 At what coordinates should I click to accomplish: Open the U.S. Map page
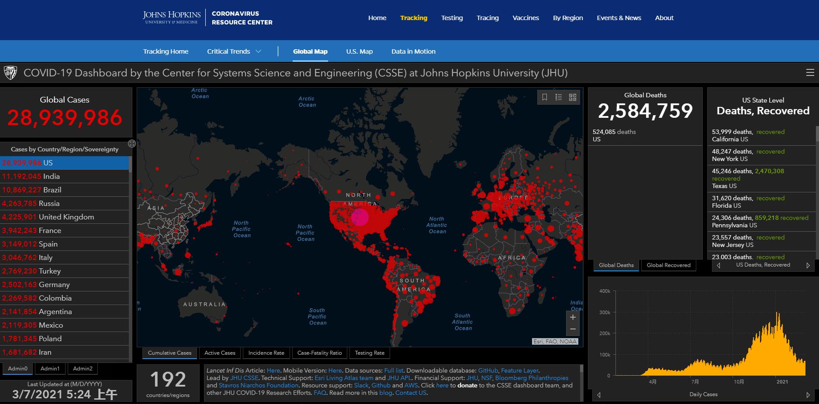click(x=359, y=51)
